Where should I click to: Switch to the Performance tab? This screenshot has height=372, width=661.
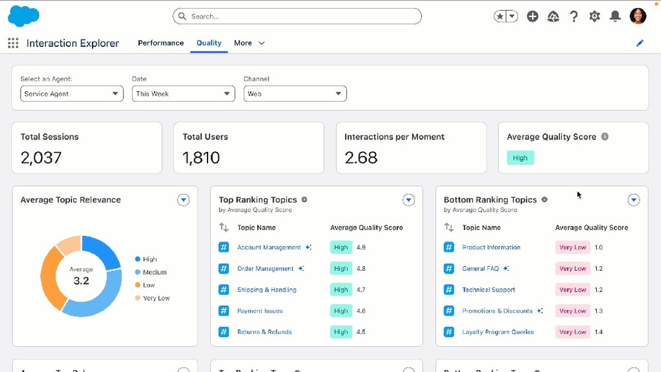161,43
